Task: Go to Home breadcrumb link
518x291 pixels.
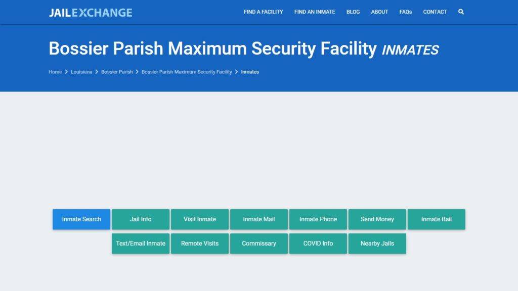Action: (55, 72)
